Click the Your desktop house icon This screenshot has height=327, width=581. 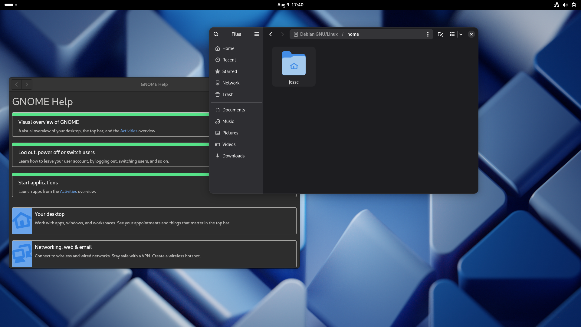[22, 221]
